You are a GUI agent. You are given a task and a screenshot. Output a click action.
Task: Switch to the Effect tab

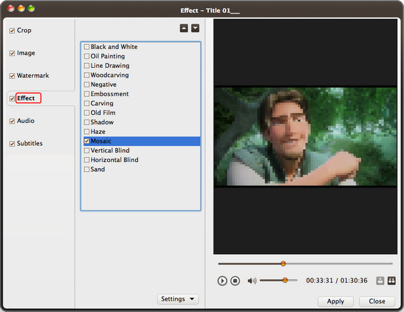tap(26, 98)
